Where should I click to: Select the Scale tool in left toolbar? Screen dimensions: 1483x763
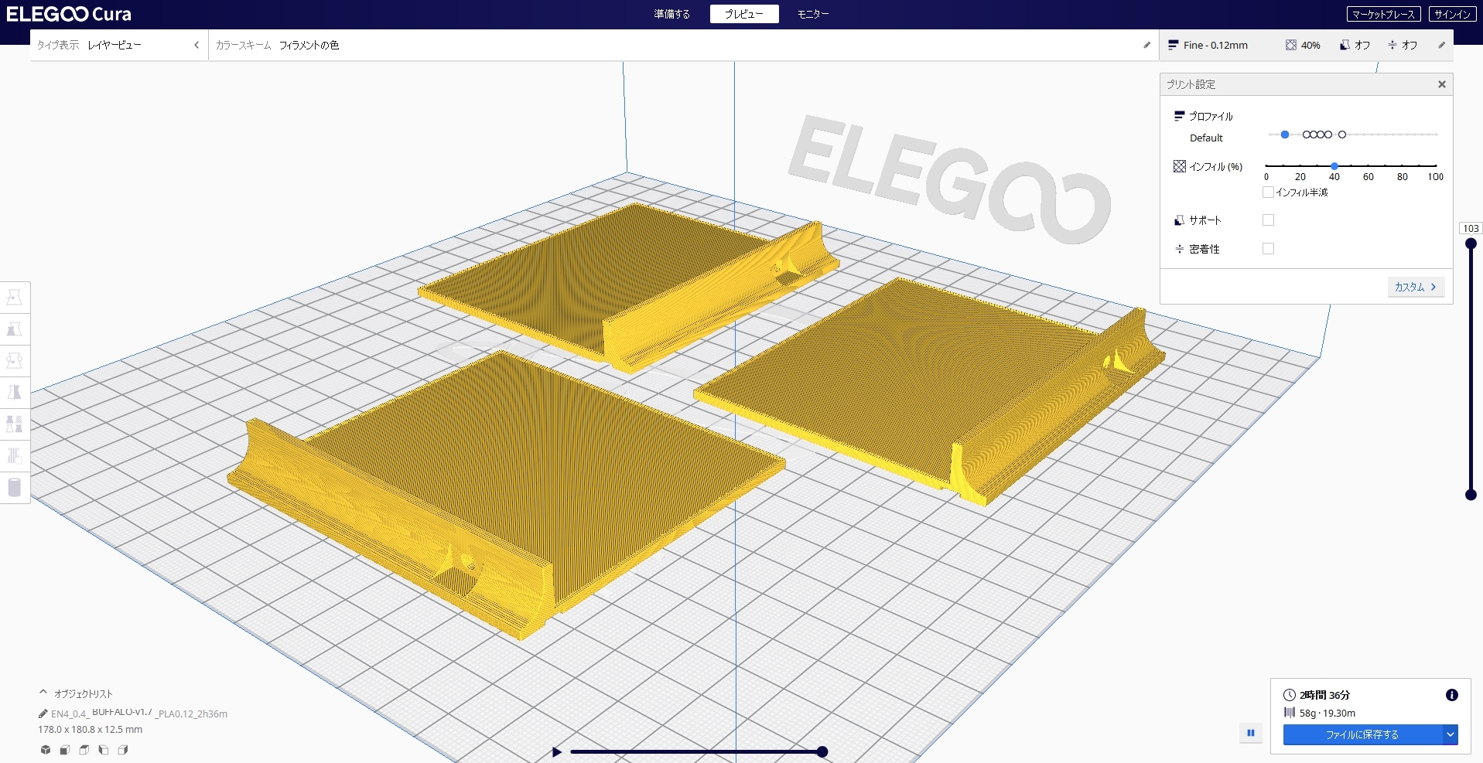point(15,329)
